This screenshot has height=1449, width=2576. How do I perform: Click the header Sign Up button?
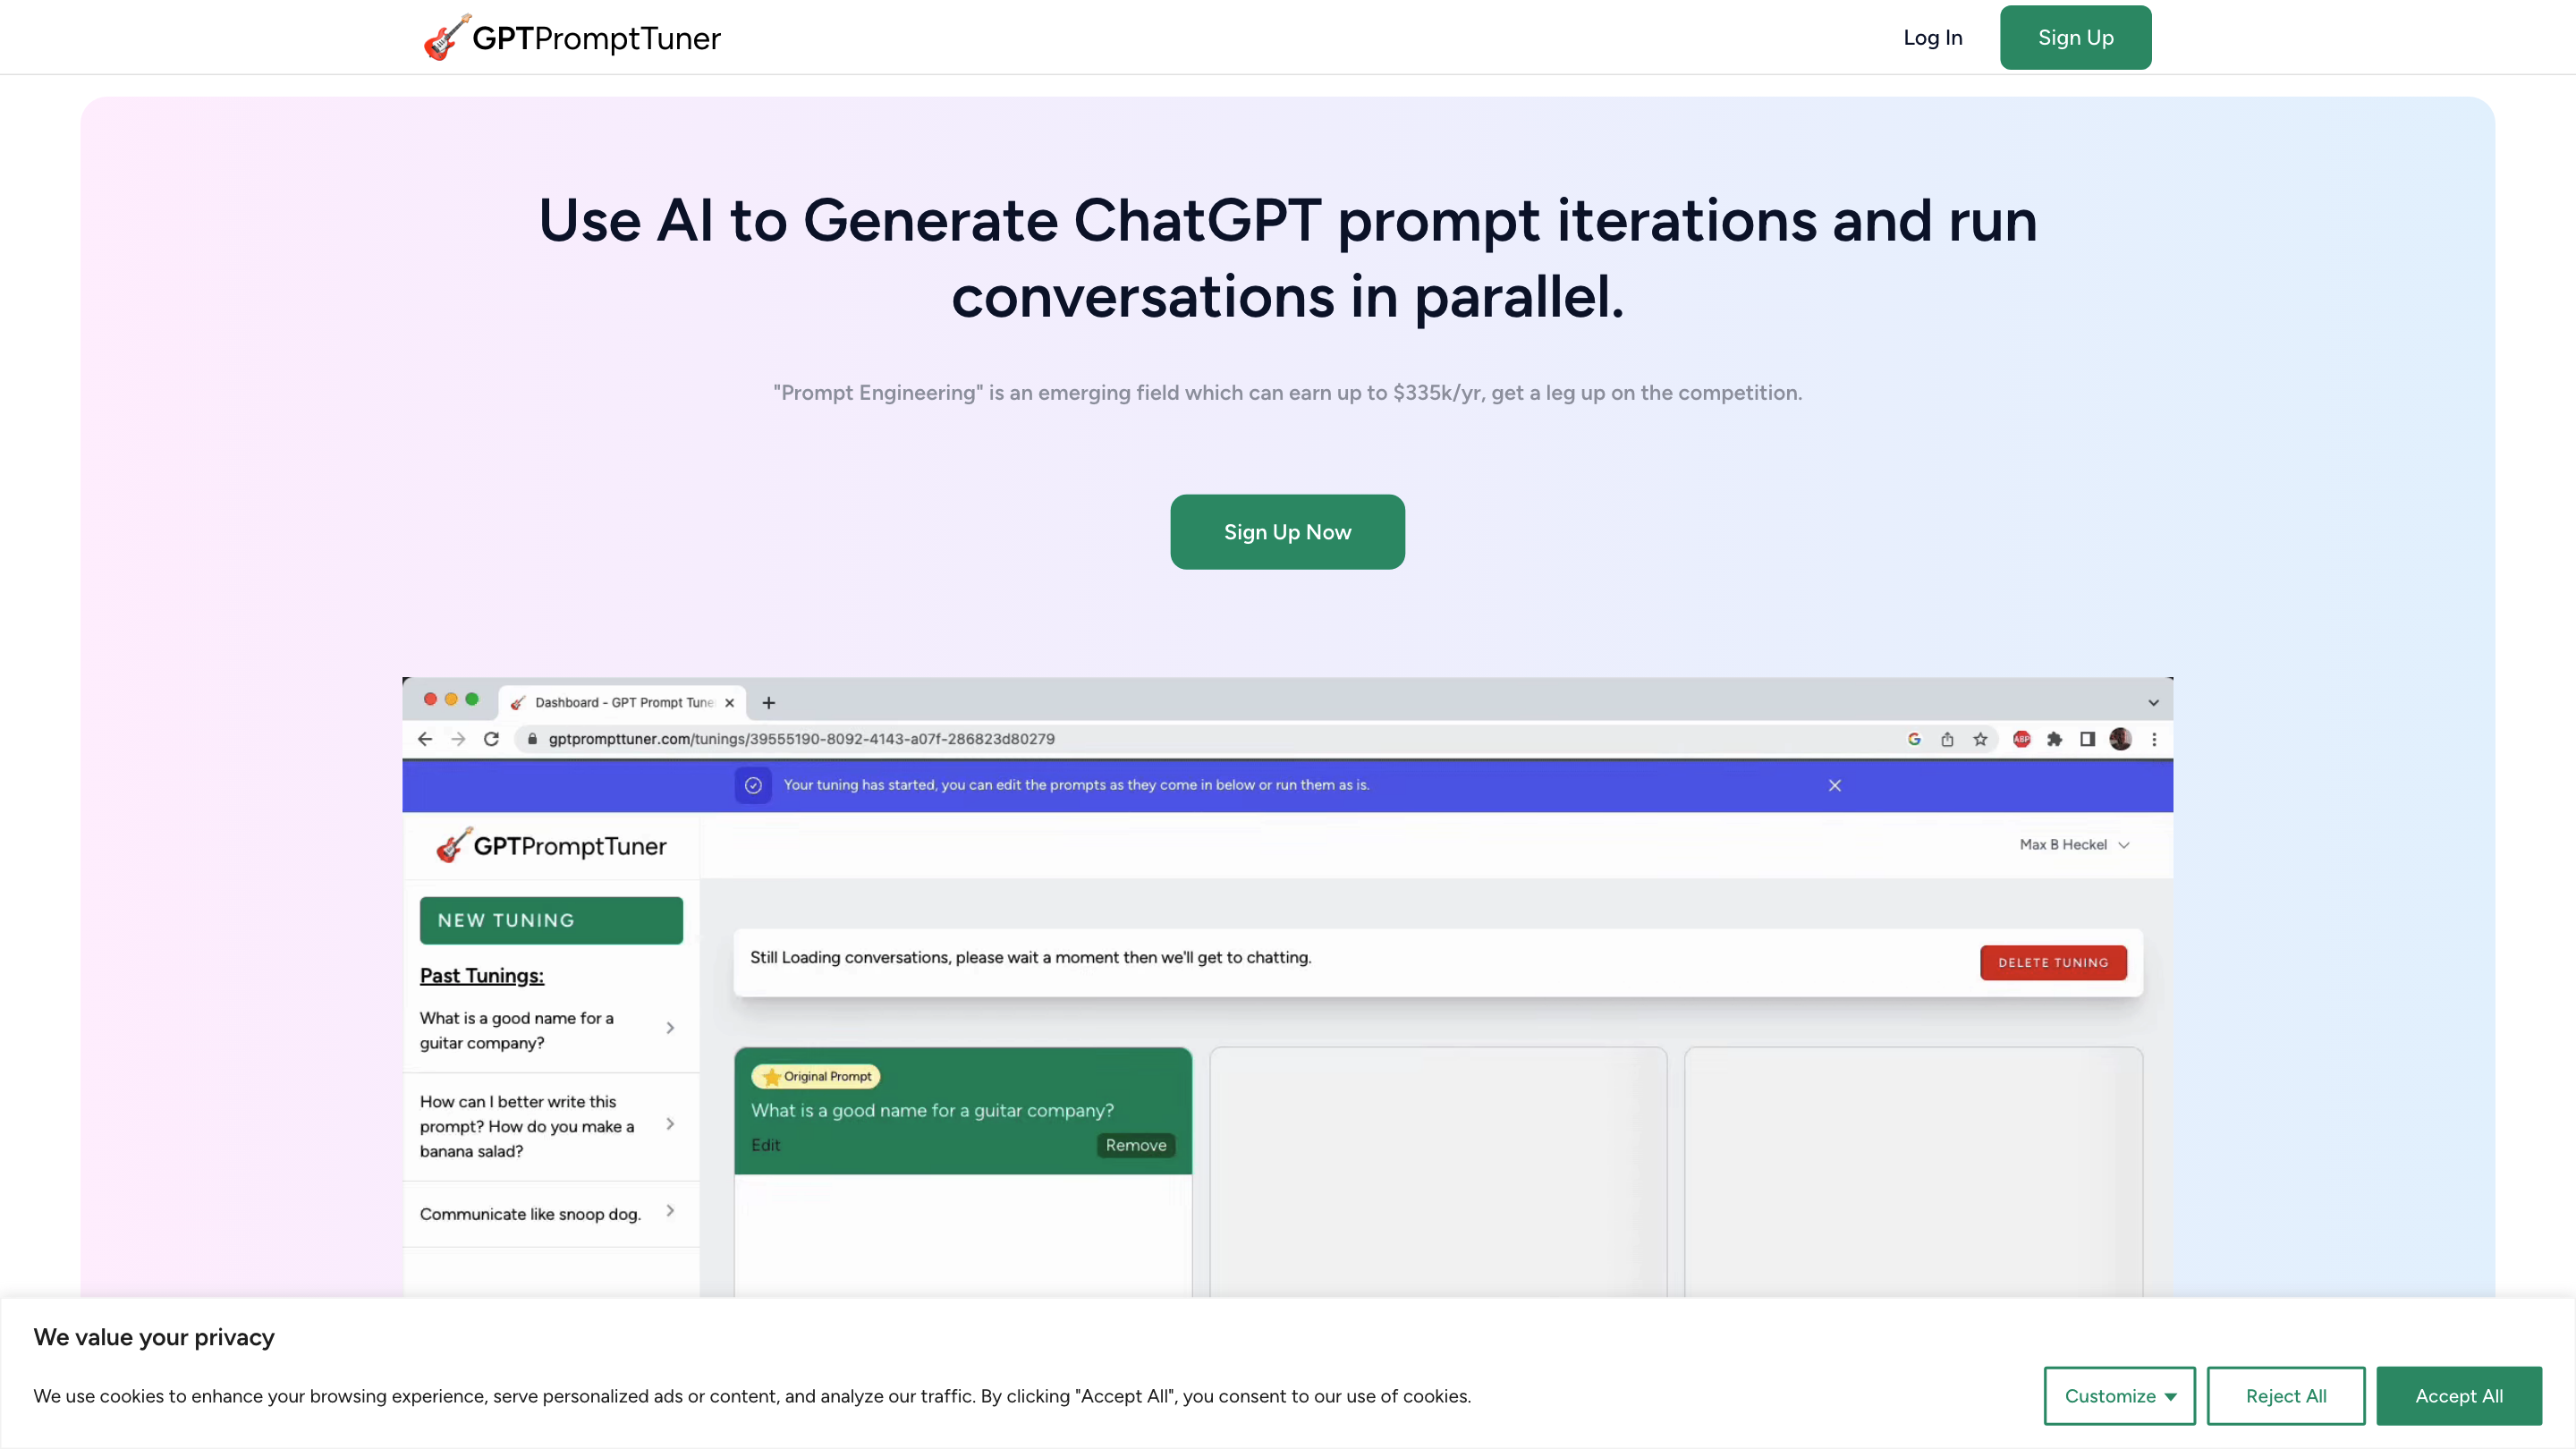(x=2075, y=38)
